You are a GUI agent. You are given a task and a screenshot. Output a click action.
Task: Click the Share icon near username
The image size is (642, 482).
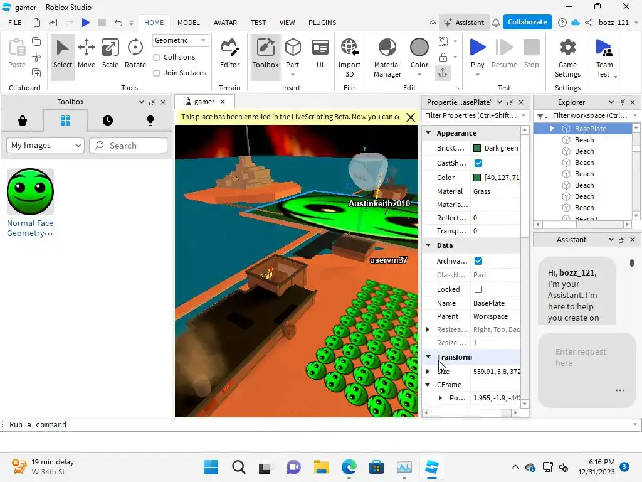click(x=589, y=23)
